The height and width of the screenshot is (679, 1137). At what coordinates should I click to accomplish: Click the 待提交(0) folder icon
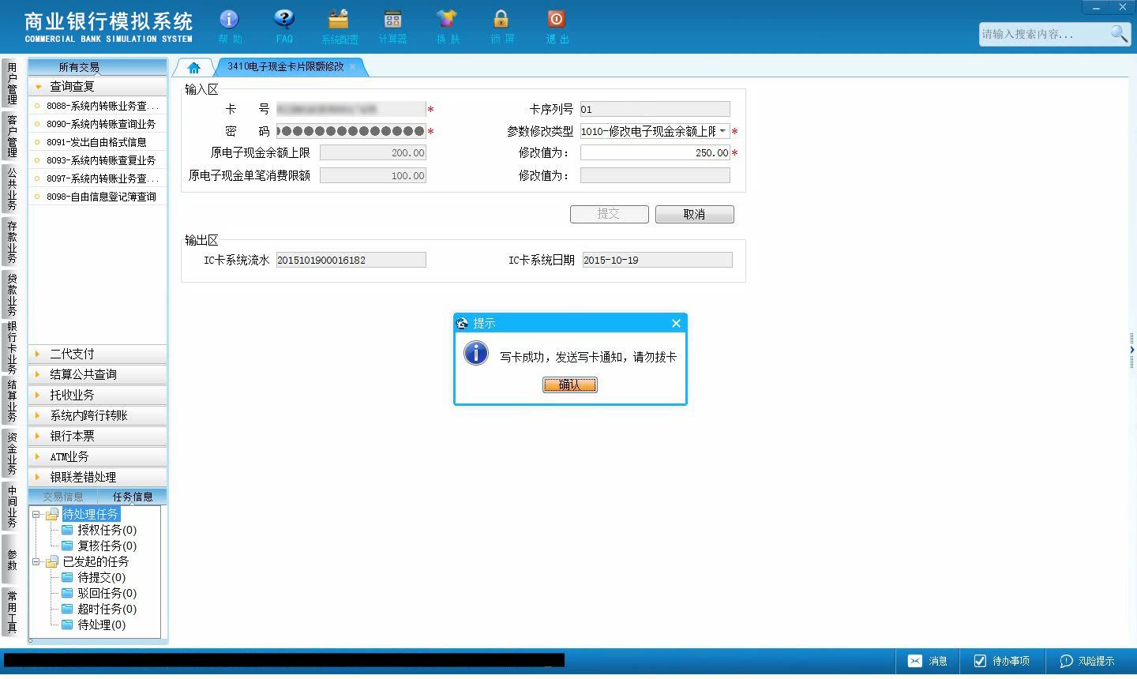click(67, 577)
